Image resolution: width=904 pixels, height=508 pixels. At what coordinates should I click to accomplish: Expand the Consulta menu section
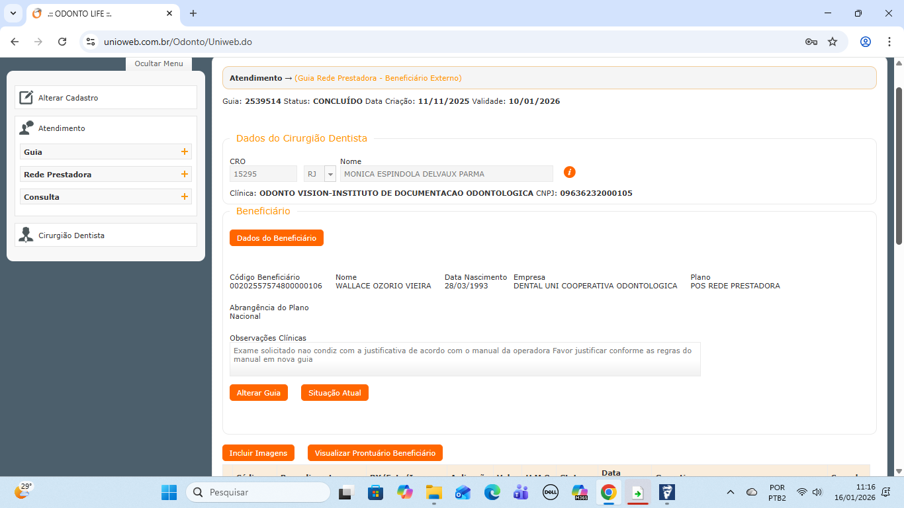(x=184, y=197)
